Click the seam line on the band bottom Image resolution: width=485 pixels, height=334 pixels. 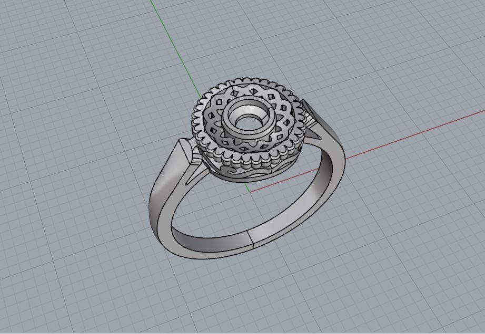pyautogui.click(x=251, y=239)
